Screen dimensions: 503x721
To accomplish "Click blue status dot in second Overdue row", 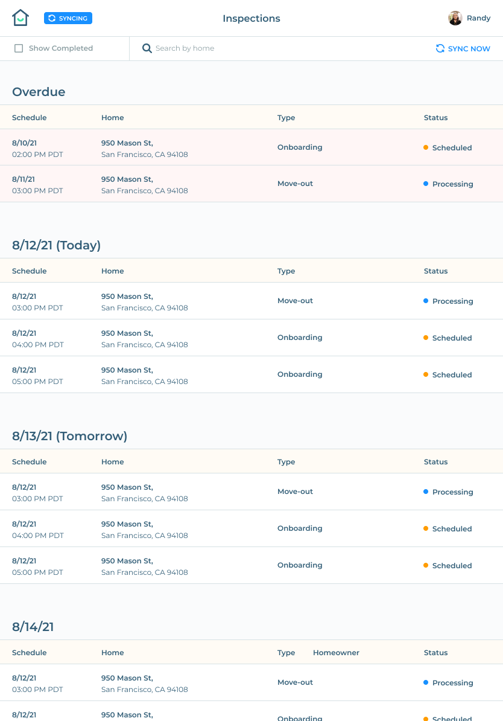I will 426,184.
